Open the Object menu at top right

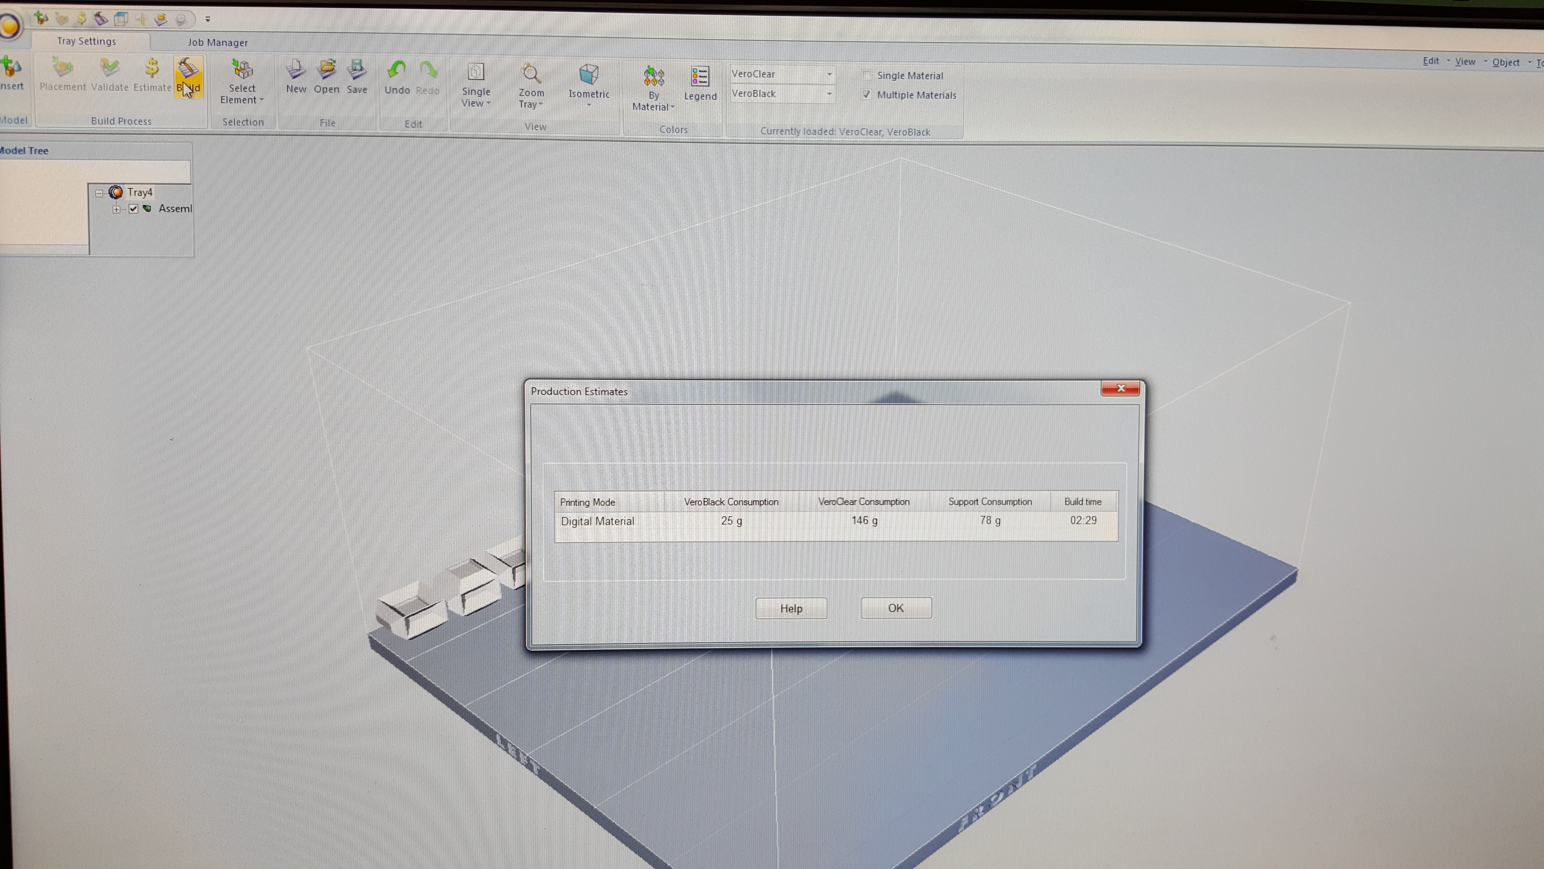(1506, 62)
